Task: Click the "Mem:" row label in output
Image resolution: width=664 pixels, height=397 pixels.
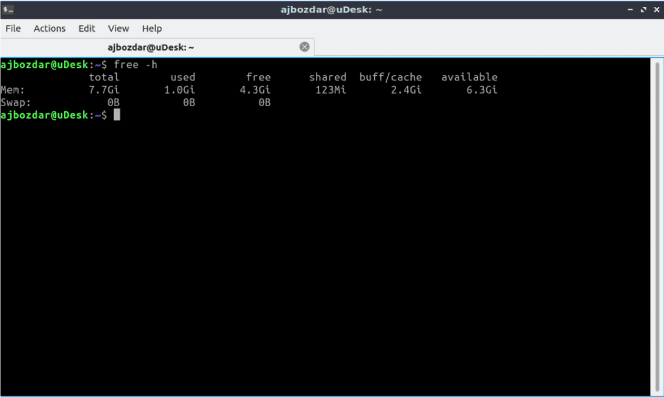Action: pyautogui.click(x=13, y=89)
